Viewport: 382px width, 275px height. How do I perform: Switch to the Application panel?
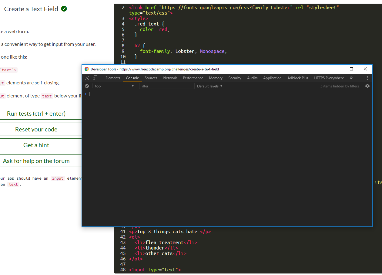[272, 78]
